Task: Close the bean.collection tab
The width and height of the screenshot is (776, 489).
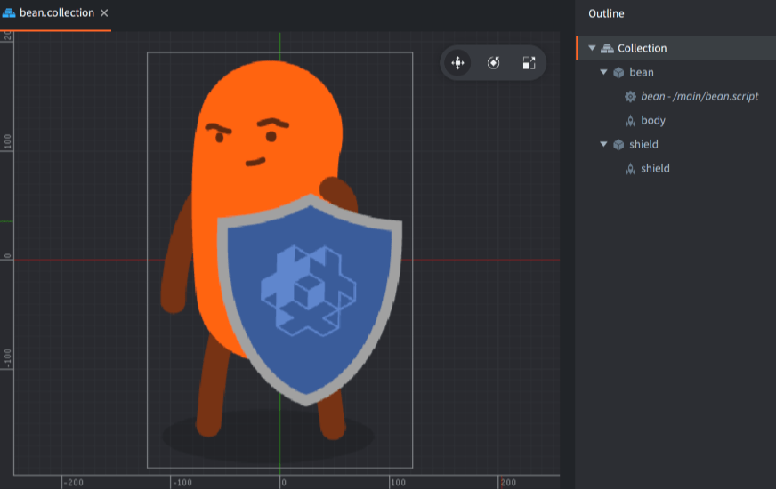Action: (104, 13)
